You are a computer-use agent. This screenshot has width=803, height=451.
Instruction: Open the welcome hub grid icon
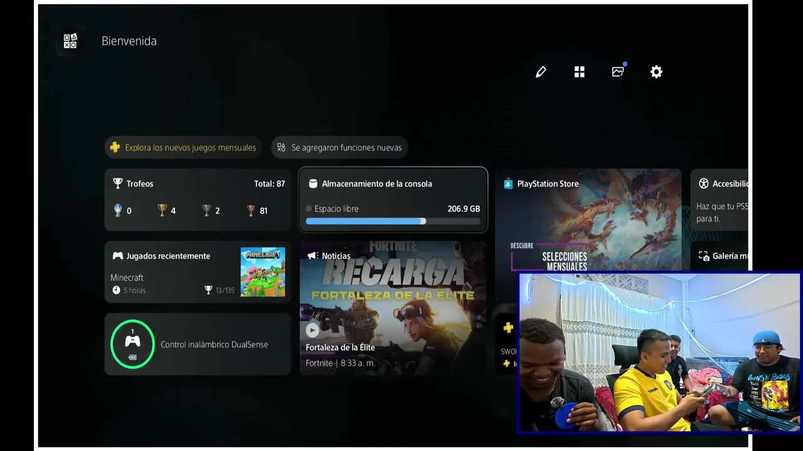(70, 41)
